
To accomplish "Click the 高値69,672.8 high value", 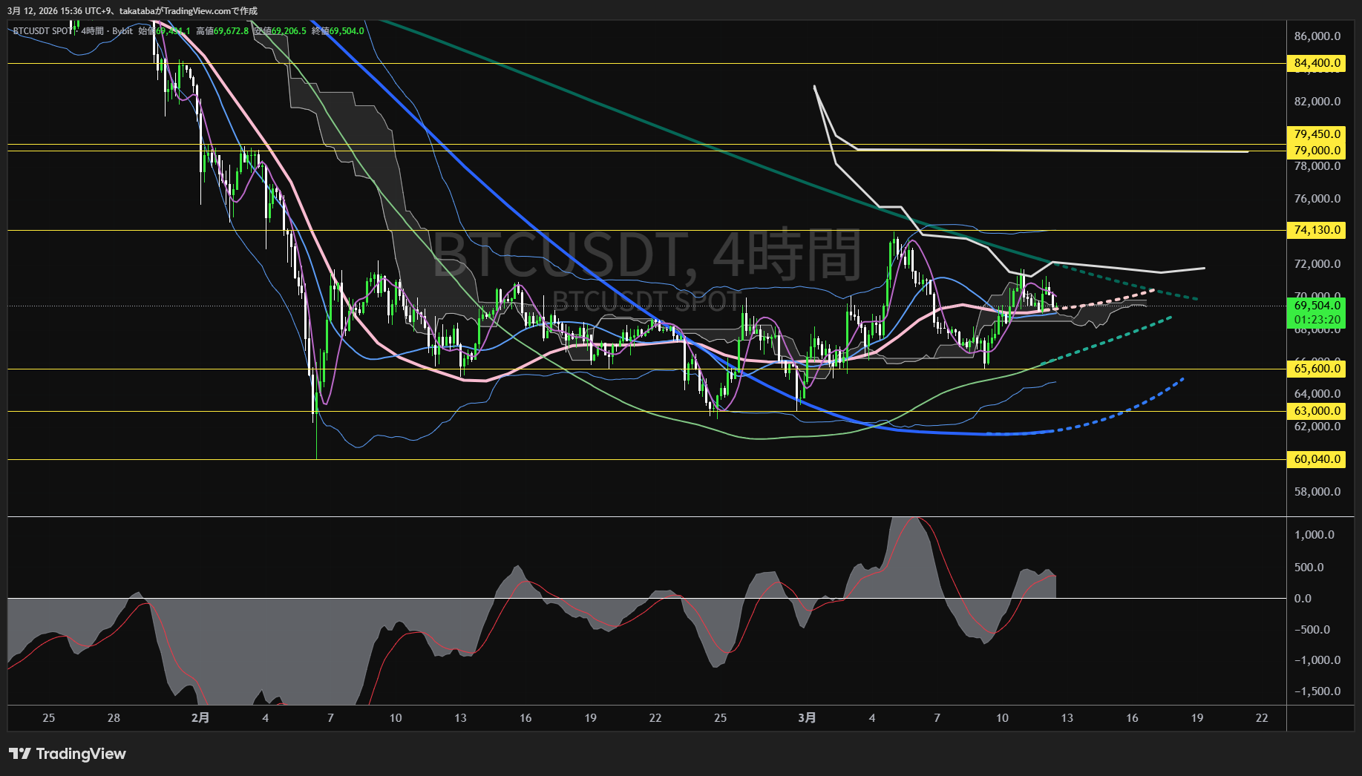I will point(222,31).
